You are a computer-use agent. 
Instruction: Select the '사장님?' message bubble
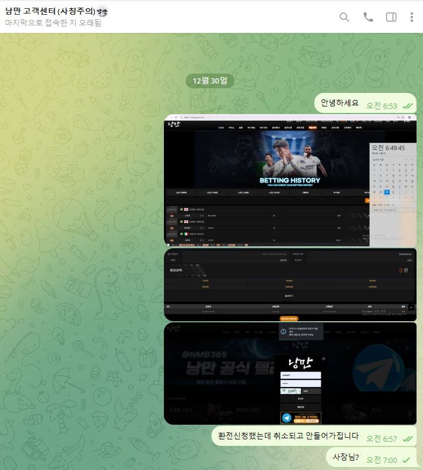(345, 456)
